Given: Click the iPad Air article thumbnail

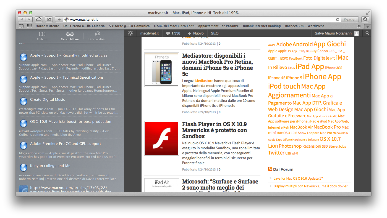Looking at the screenshot, I should (162, 185).
